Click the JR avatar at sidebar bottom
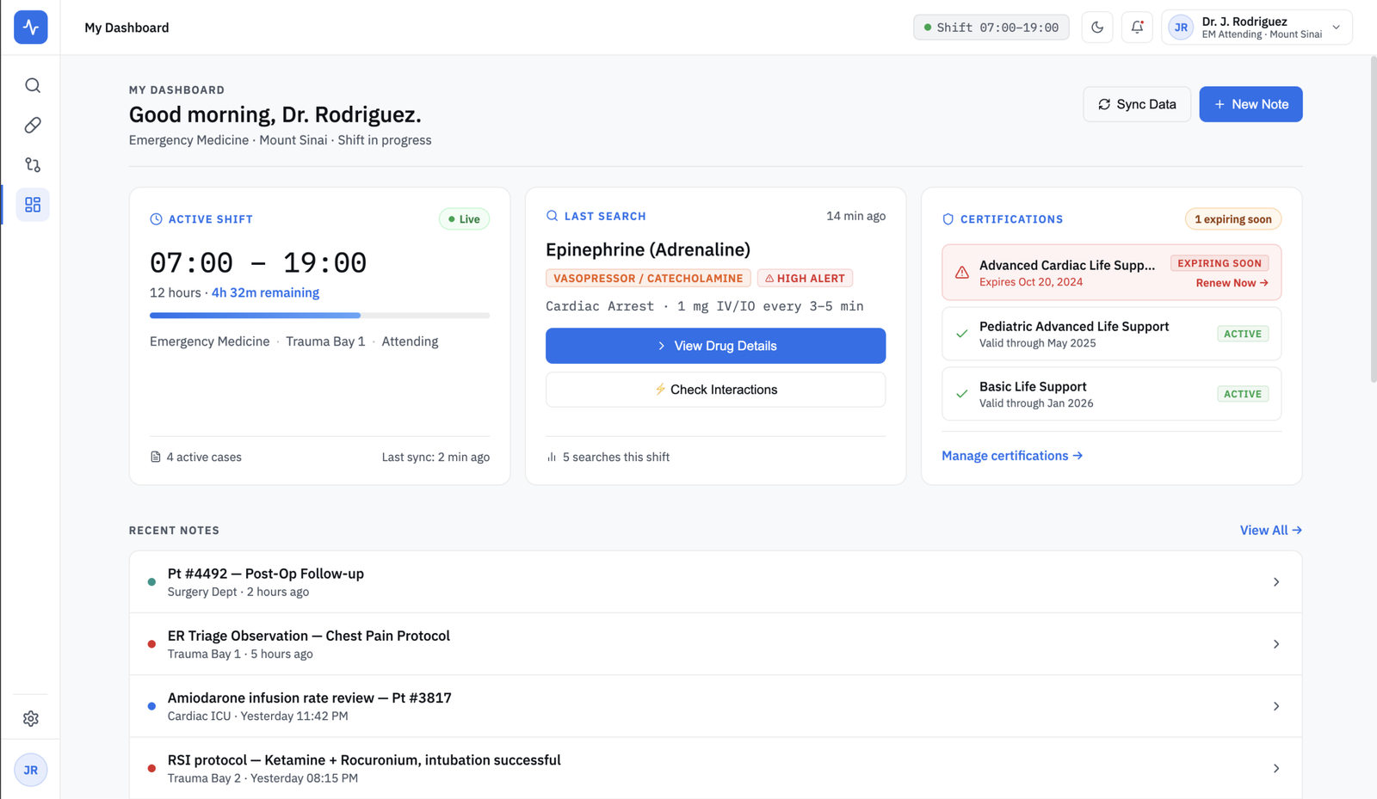This screenshot has width=1377, height=799. click(x=31, y=770)
